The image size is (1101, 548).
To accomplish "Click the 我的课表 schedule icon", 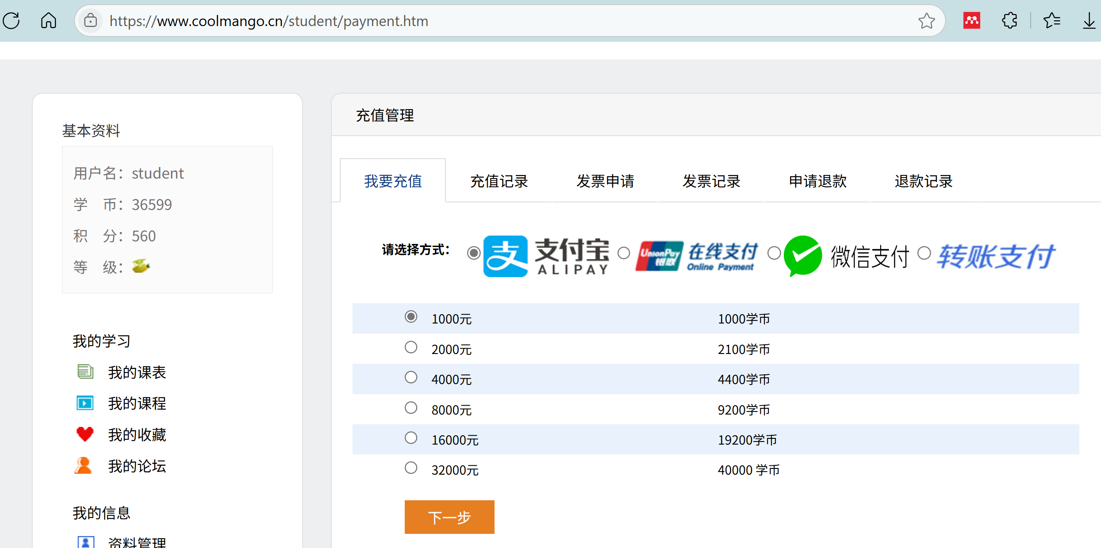I will 85,372.
